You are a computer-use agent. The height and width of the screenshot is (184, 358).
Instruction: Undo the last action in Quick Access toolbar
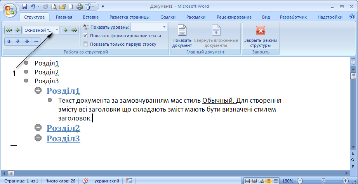pyautogui.click(x=33, y=7)
